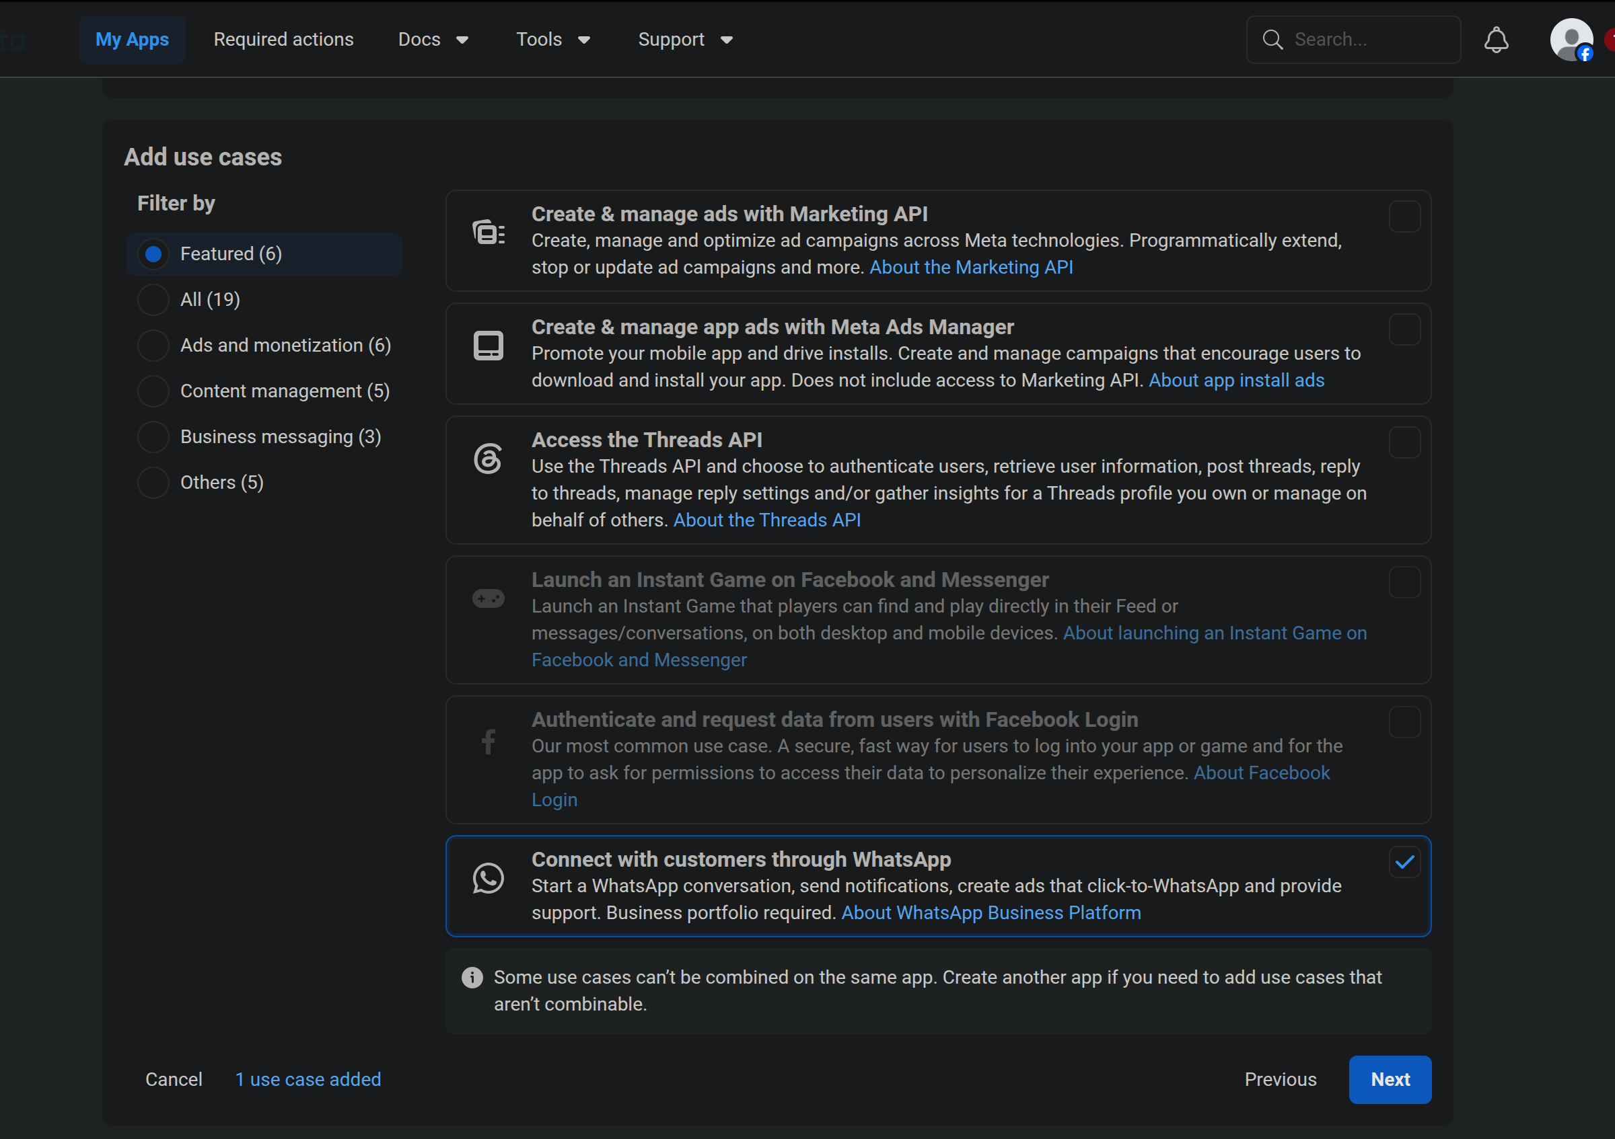Check the Meta Ads Manager use case checkbox
Viewport: 1615px width, 1139px height.
click(1404, 329)
